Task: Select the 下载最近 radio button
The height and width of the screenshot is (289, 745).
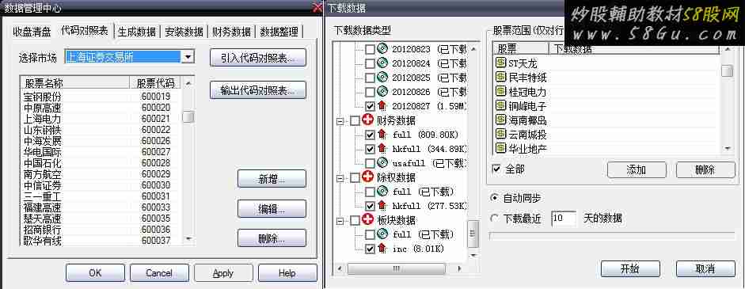Action: [x=494, y=219]
